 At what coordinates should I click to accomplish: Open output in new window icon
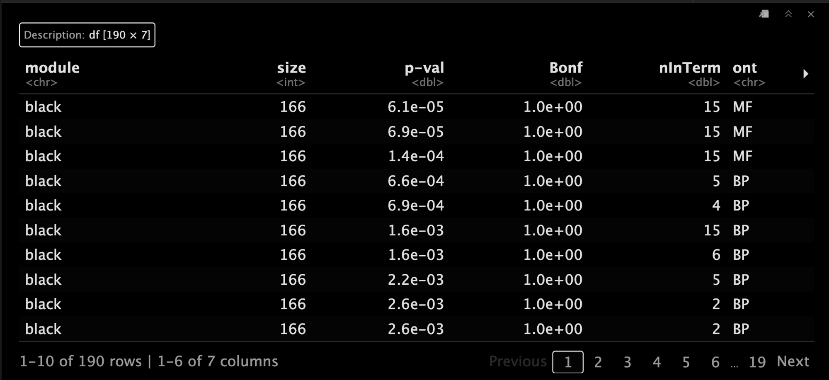click(x=764, y=14)
